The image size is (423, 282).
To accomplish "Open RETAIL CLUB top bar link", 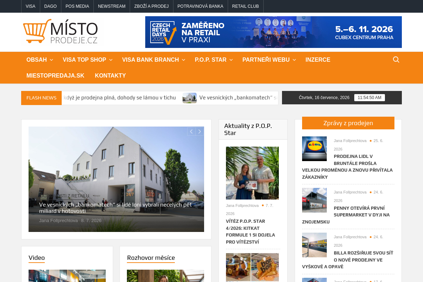I will pyautogui.click(x=246, y=6).
